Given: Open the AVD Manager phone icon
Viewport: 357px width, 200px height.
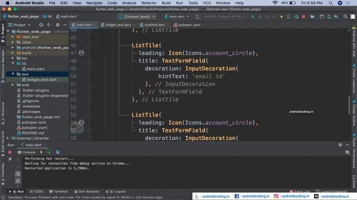Looking at the screenshot, I should (329, 17).
